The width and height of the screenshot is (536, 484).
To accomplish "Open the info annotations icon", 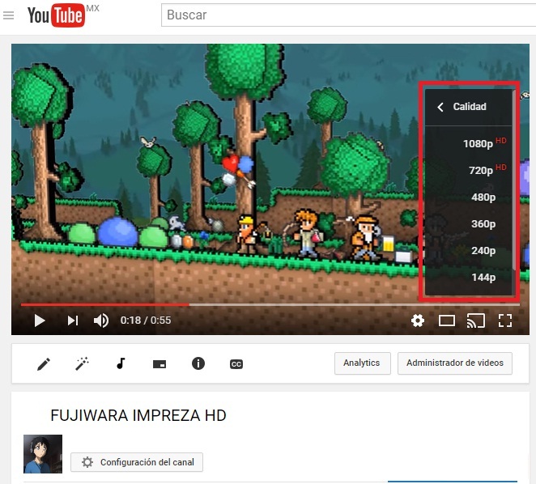I will [198, 363].
